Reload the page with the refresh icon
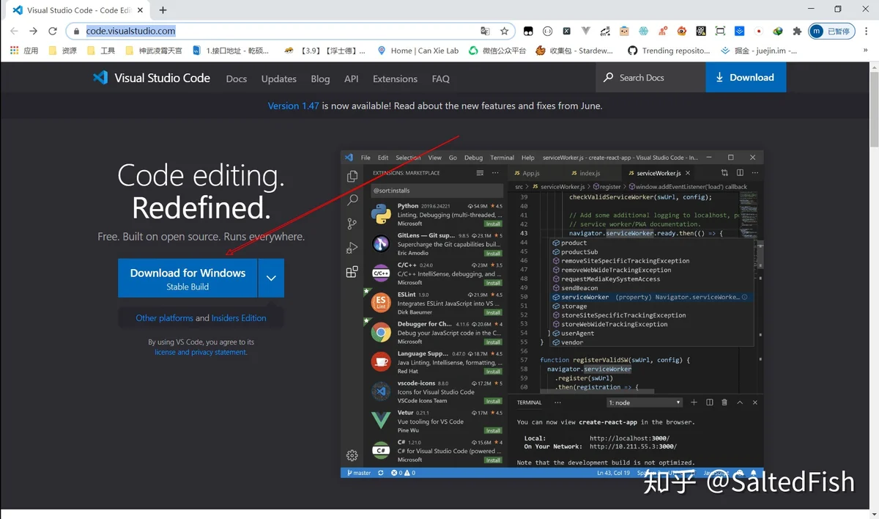 coord(53,32)
